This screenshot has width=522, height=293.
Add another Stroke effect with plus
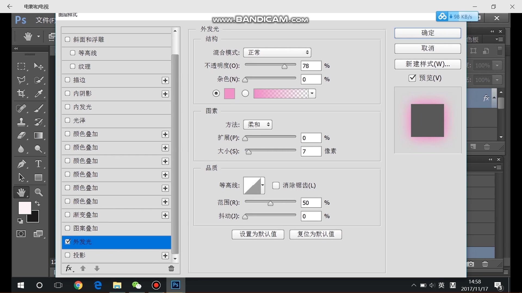[x=165, y=80]
